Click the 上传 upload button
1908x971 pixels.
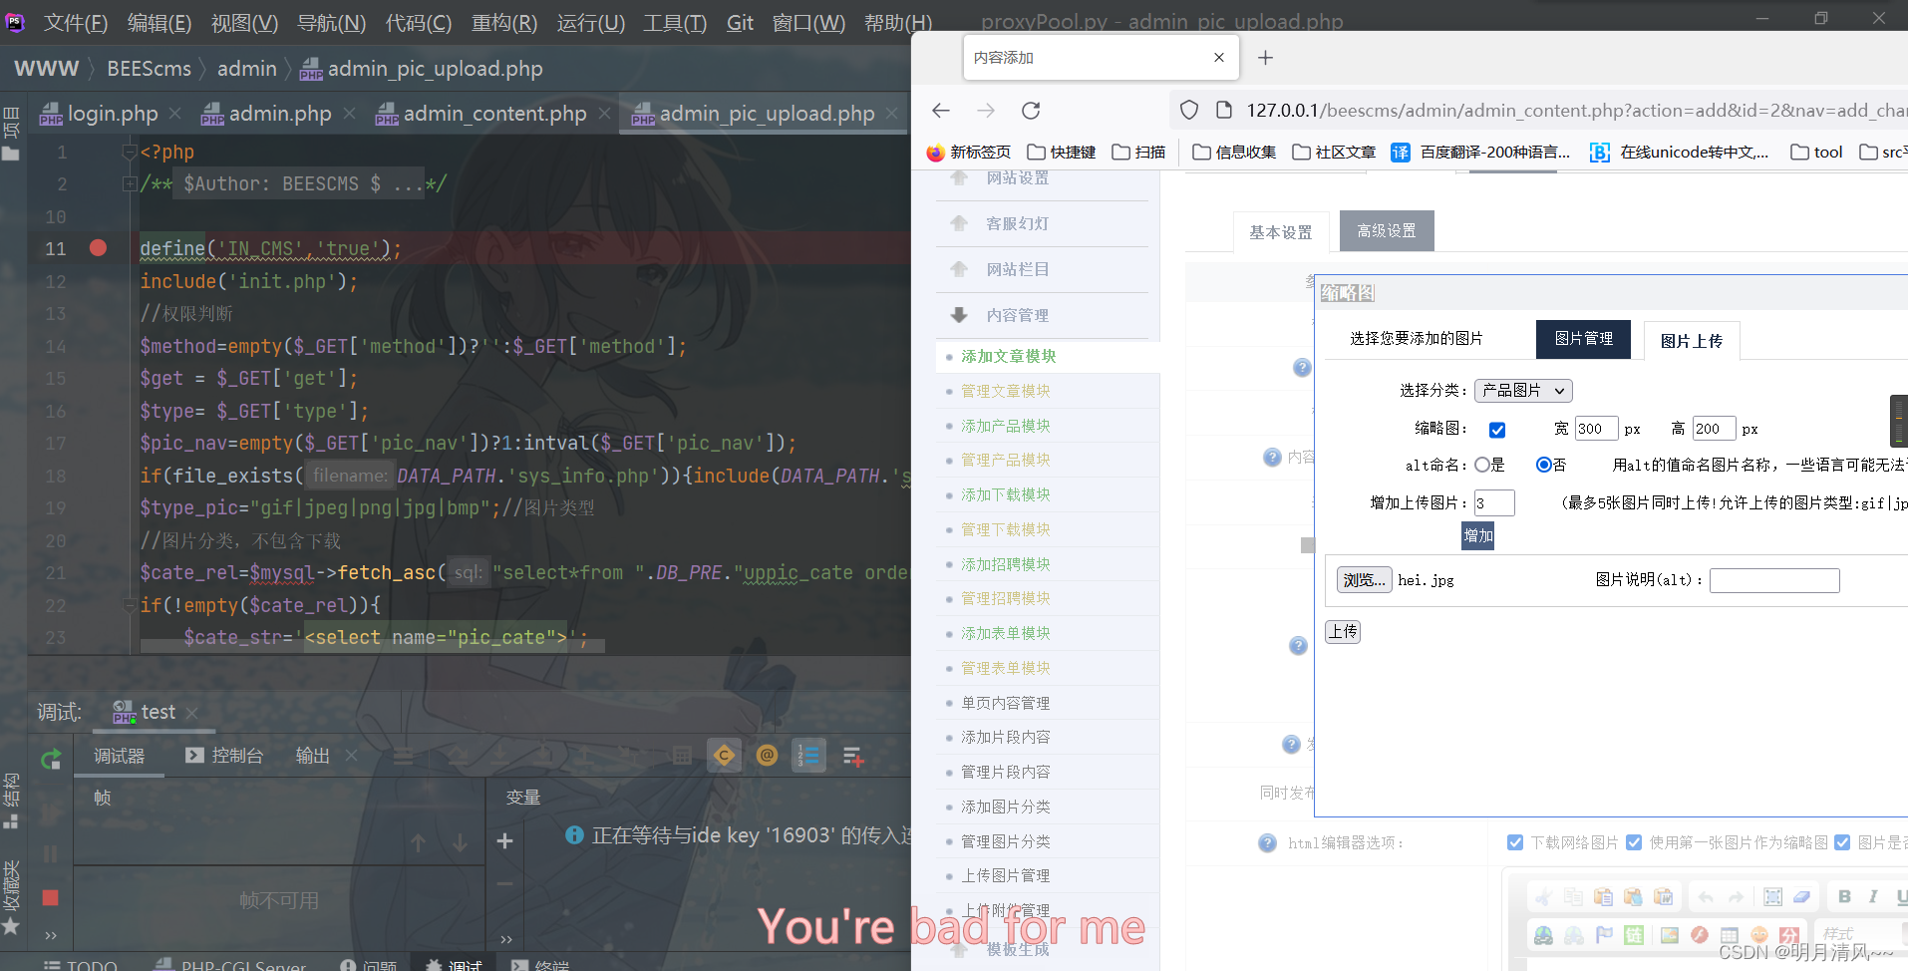[1343, 631]
